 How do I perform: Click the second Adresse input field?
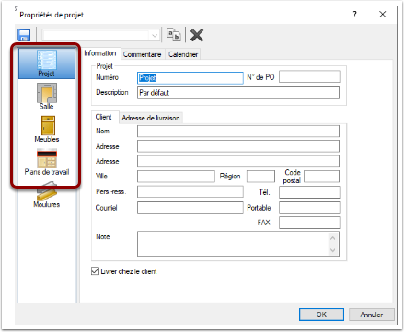click(x=238, y=161)
